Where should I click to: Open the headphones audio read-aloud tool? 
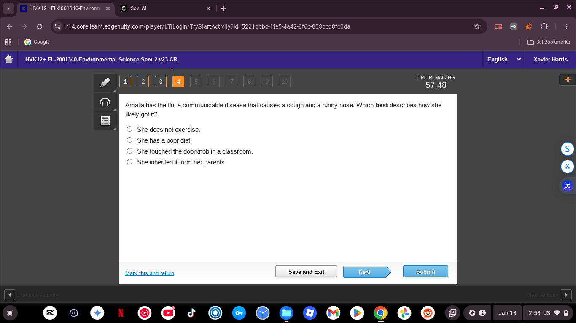[105, 102]
